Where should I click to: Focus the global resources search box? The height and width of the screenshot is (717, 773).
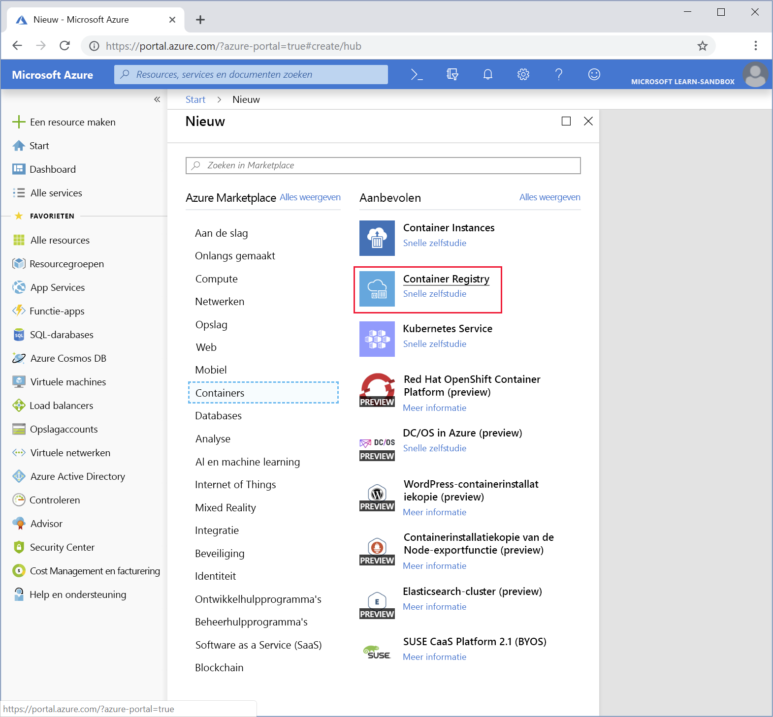(x=251, y=74)
